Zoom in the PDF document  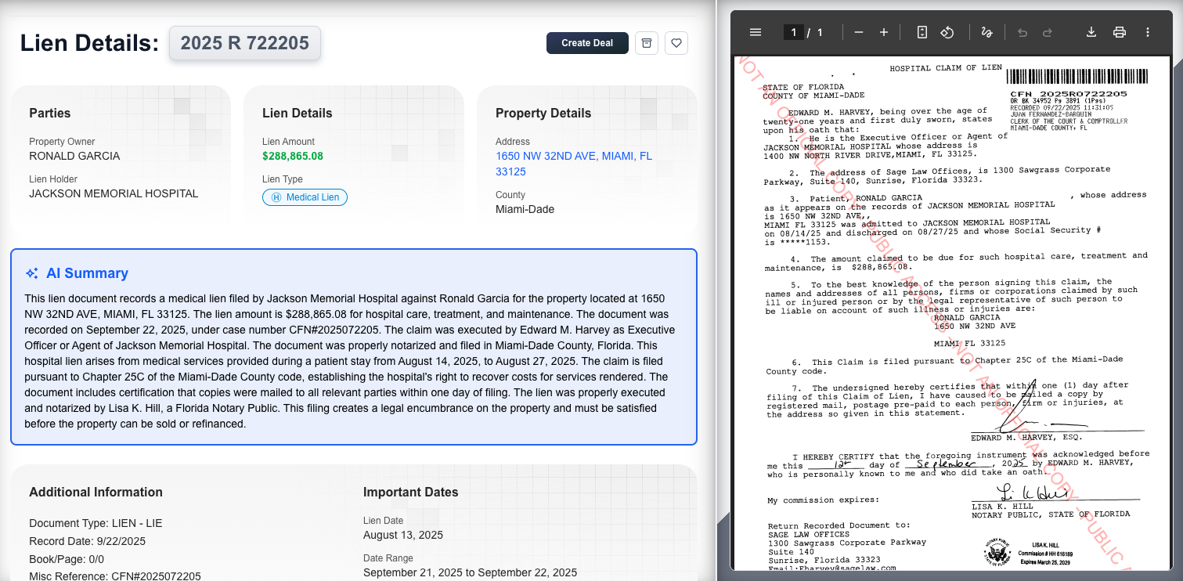coord(884,32)
